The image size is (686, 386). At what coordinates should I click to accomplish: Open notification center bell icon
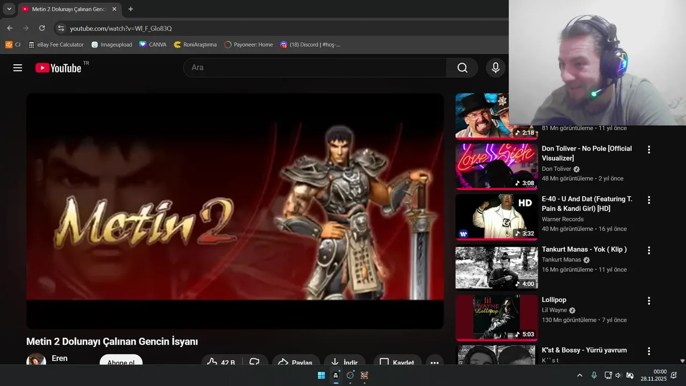[674, 375]
